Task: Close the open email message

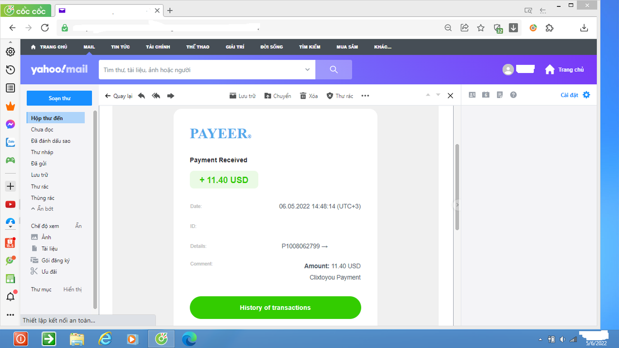Action: tap(450, 96)
